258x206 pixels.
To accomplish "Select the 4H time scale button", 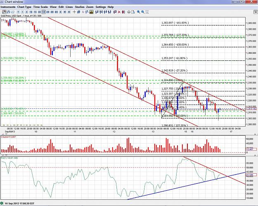I will click(52, 12).
